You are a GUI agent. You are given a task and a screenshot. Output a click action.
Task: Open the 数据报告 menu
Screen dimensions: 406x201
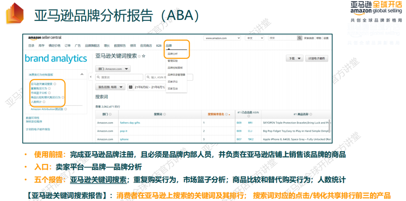coord(120,46)
